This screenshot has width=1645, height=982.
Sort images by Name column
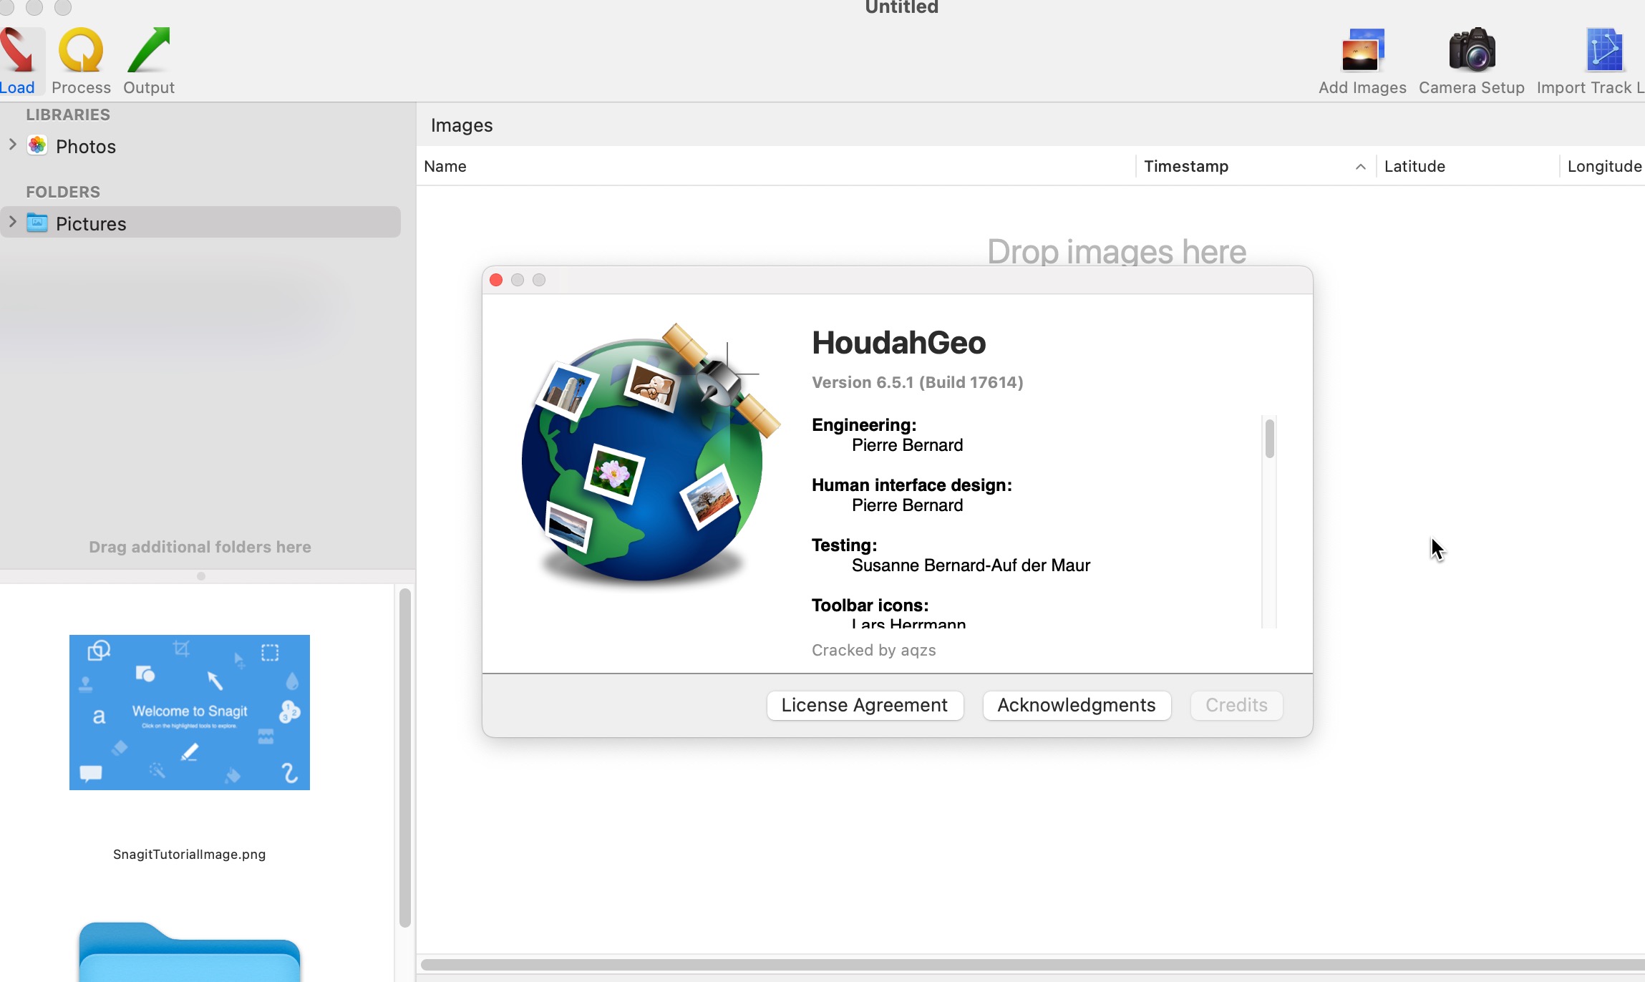coord(775,166)
